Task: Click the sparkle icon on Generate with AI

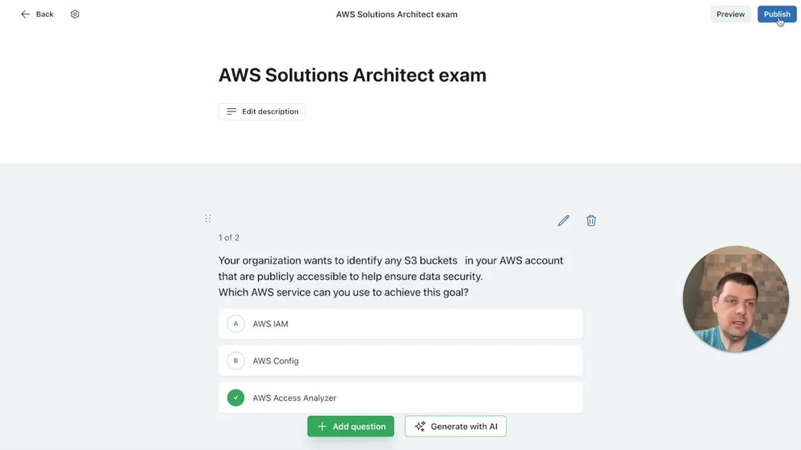Action: (x=420, y=426)
